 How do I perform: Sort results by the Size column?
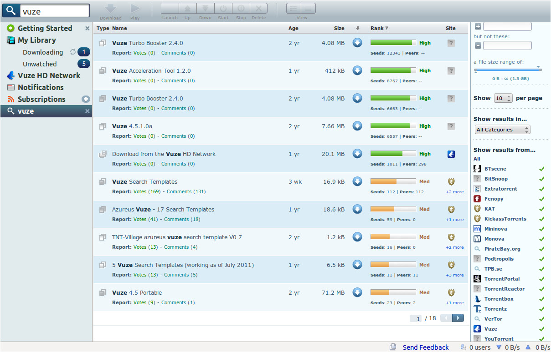coord(339,28)
